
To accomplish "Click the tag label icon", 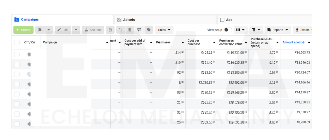I will (x=149, y=30).
